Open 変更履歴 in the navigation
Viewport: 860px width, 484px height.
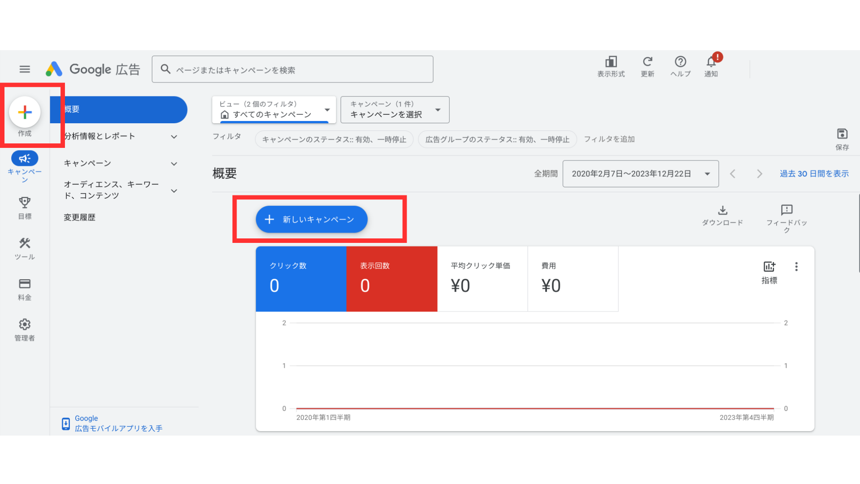click(x=79, y=217)
